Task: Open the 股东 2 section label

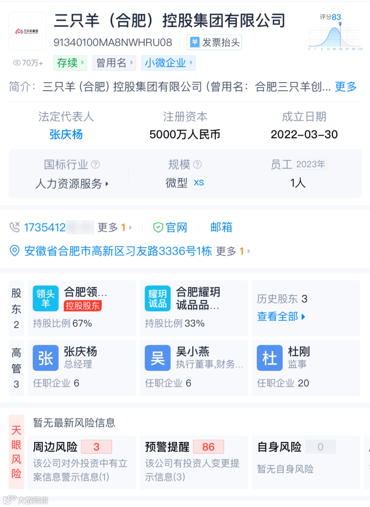Action: pyautogui.click(x=16, y=308)
